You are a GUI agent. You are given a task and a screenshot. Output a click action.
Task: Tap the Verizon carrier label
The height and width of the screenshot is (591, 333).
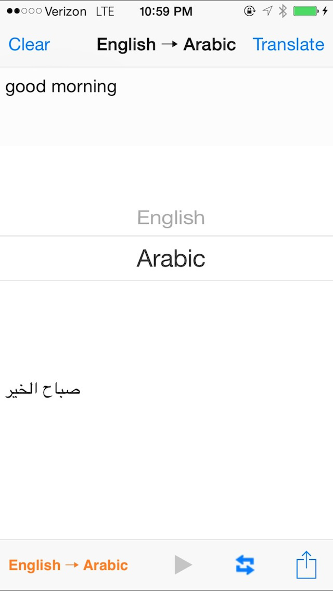pos(66,11)
